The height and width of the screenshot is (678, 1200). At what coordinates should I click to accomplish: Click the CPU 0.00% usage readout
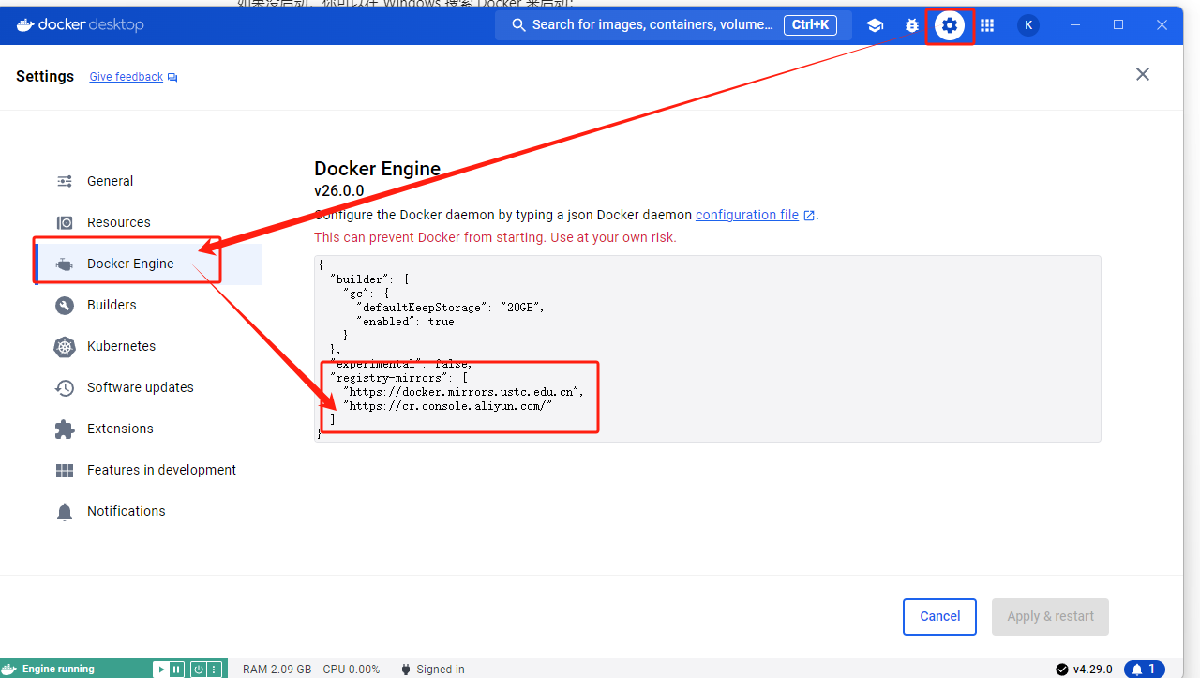352,670
